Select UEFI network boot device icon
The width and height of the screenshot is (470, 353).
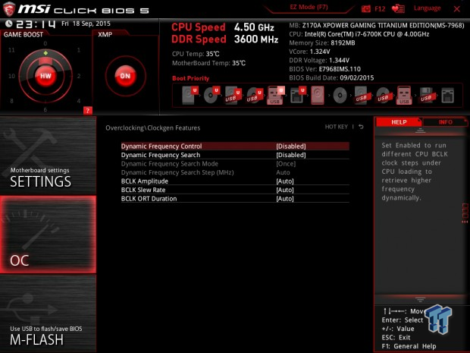tap(298, 95)
